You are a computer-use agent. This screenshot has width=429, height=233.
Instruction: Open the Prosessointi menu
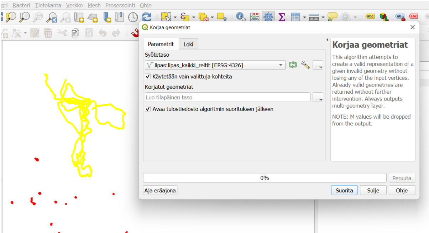pos(120,5)
